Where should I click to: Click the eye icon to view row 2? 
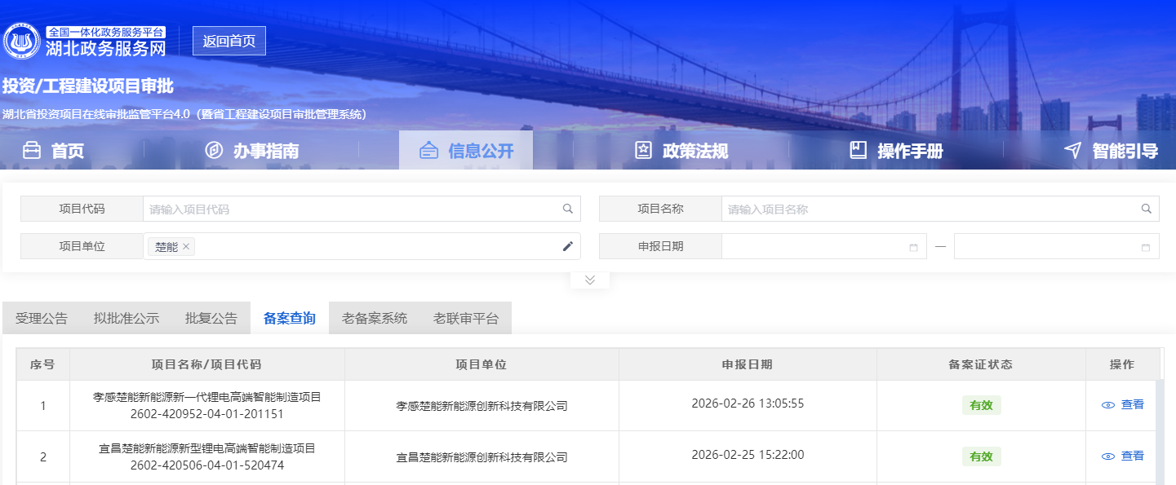click(1107, 456)
